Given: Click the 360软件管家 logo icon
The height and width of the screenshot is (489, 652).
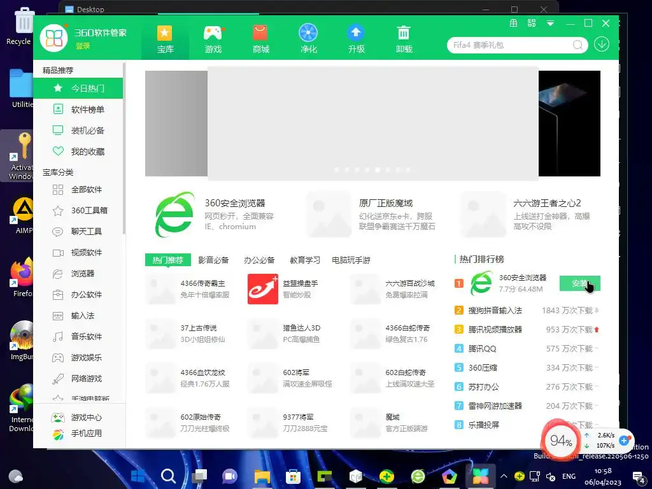Looking at the screenshot, I should click(x=53, y=38).
